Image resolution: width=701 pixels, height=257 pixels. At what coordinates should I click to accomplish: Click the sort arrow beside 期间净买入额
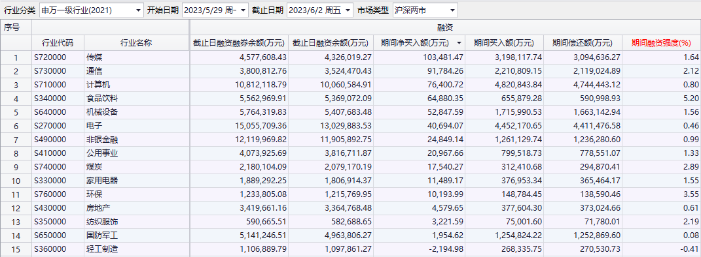pyautogui.click(x=459, y=43)
